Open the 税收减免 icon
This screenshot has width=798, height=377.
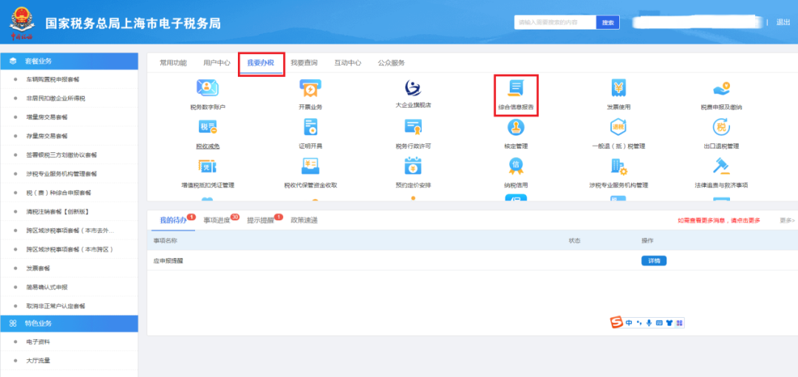click(207, 127)
